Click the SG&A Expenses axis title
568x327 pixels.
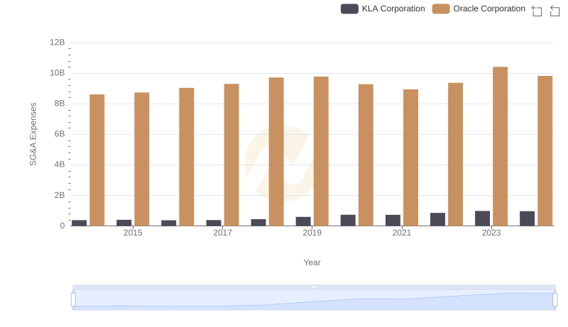click(33, 134)
